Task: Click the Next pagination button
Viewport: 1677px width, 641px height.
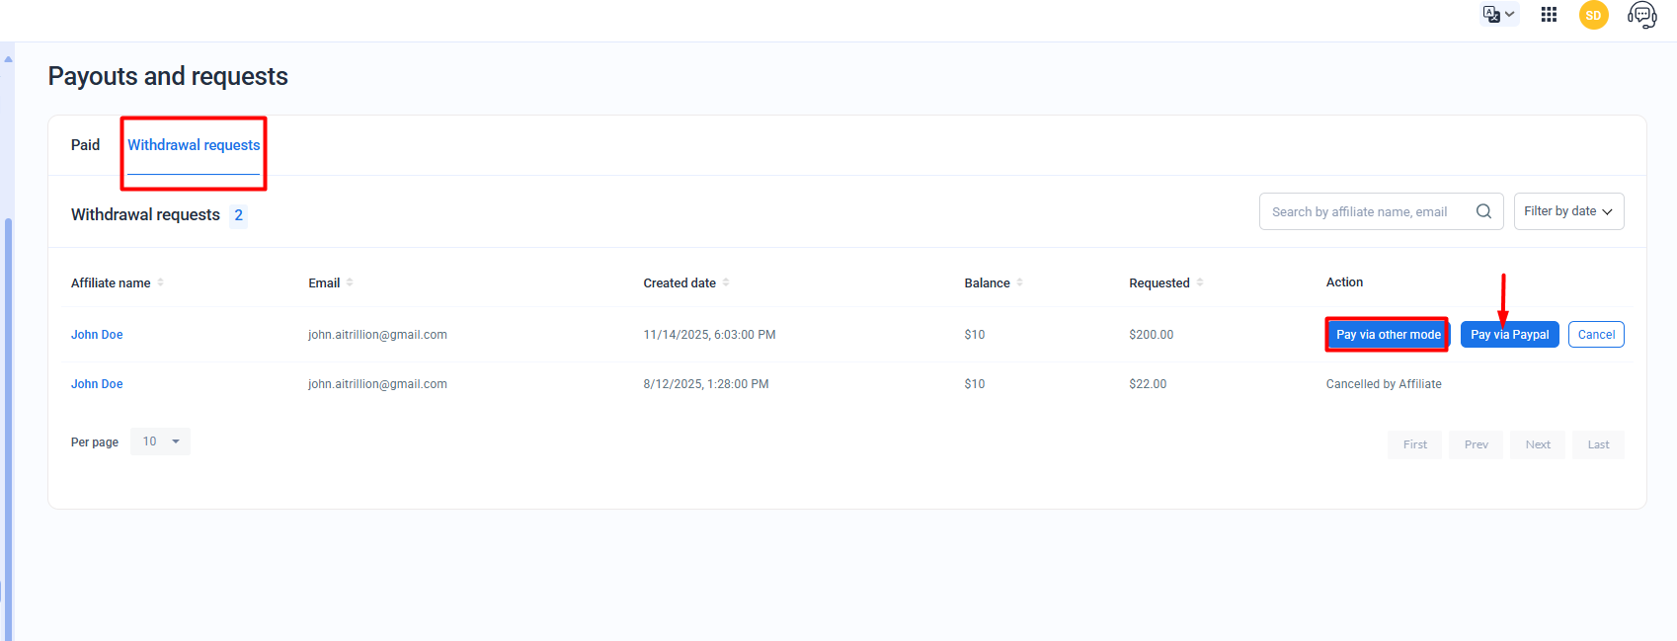Action: [x=1538, y=444]
